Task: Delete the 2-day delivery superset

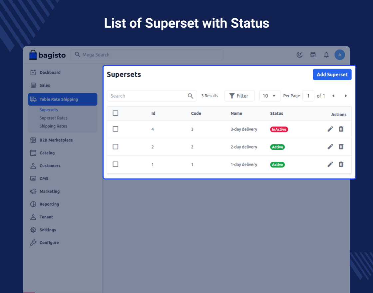Action: point(341,147)
